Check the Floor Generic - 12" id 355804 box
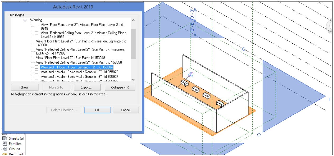This screenshot has height=156, width=334. pos(36,67)
